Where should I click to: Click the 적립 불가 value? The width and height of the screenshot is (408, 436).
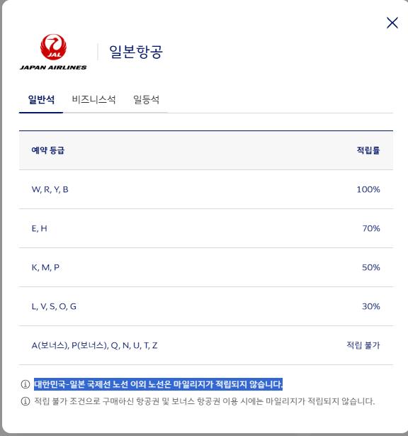point(363,345)
